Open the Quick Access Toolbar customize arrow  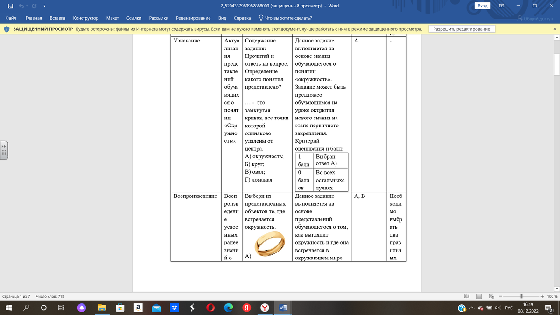point(44,6)
